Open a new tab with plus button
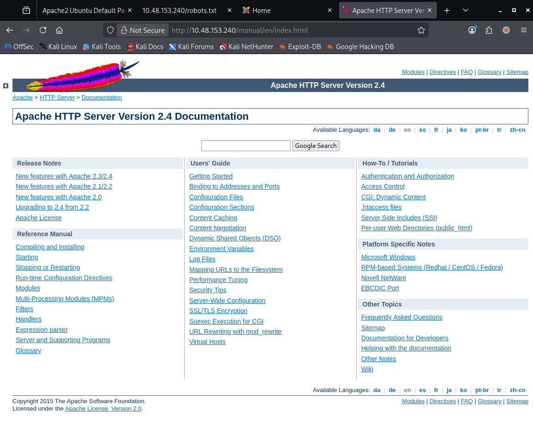The width and height of the screenshot is (533, 430). tap(447, 10)
